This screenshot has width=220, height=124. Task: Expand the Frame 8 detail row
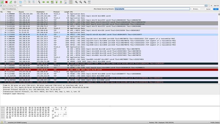tap(2, 85)
